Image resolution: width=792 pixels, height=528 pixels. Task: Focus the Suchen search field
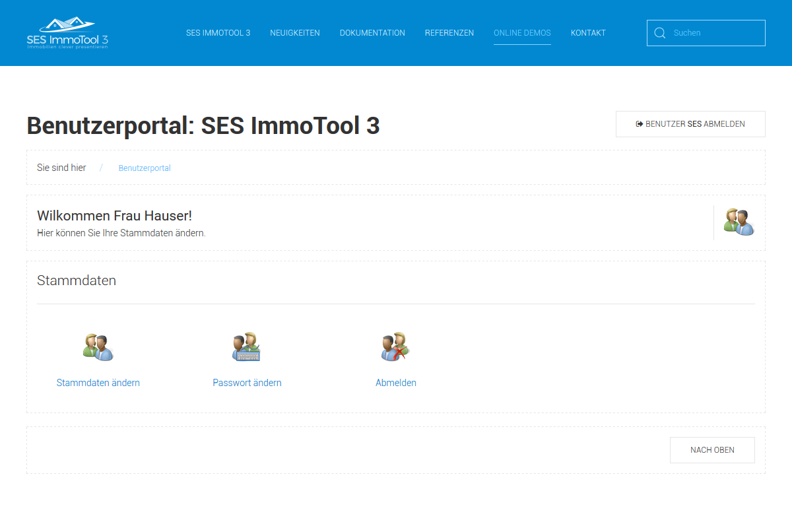coord(716,33)
